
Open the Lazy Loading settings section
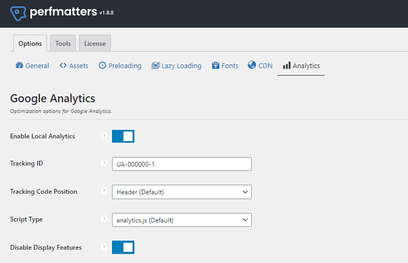pyautogui.click(x=177, y=65)
